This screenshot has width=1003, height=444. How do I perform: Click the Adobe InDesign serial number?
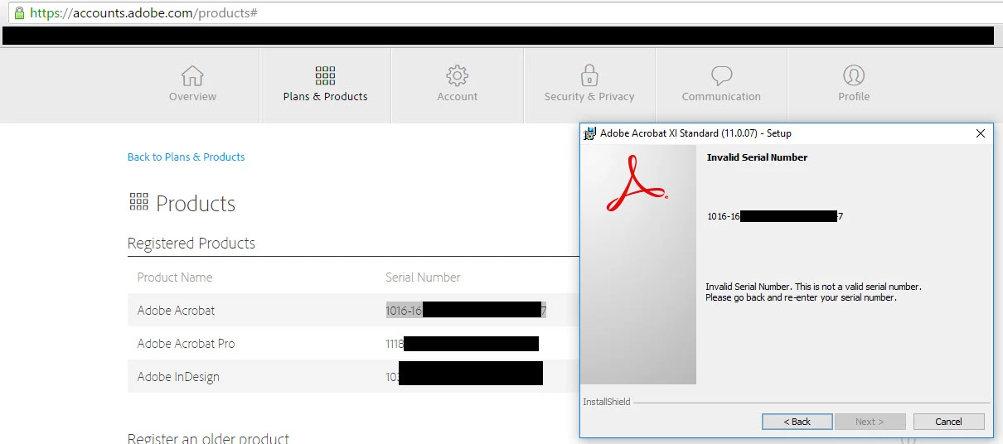coord(464,374)
